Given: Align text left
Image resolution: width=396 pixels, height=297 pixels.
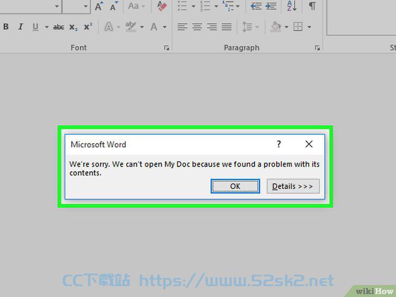Looking at the screenshot, I should pyautogui.click(x=182, y=27).
